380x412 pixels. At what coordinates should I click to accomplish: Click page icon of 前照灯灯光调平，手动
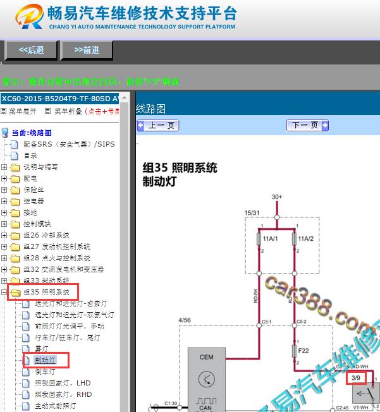tap(26, 326)
